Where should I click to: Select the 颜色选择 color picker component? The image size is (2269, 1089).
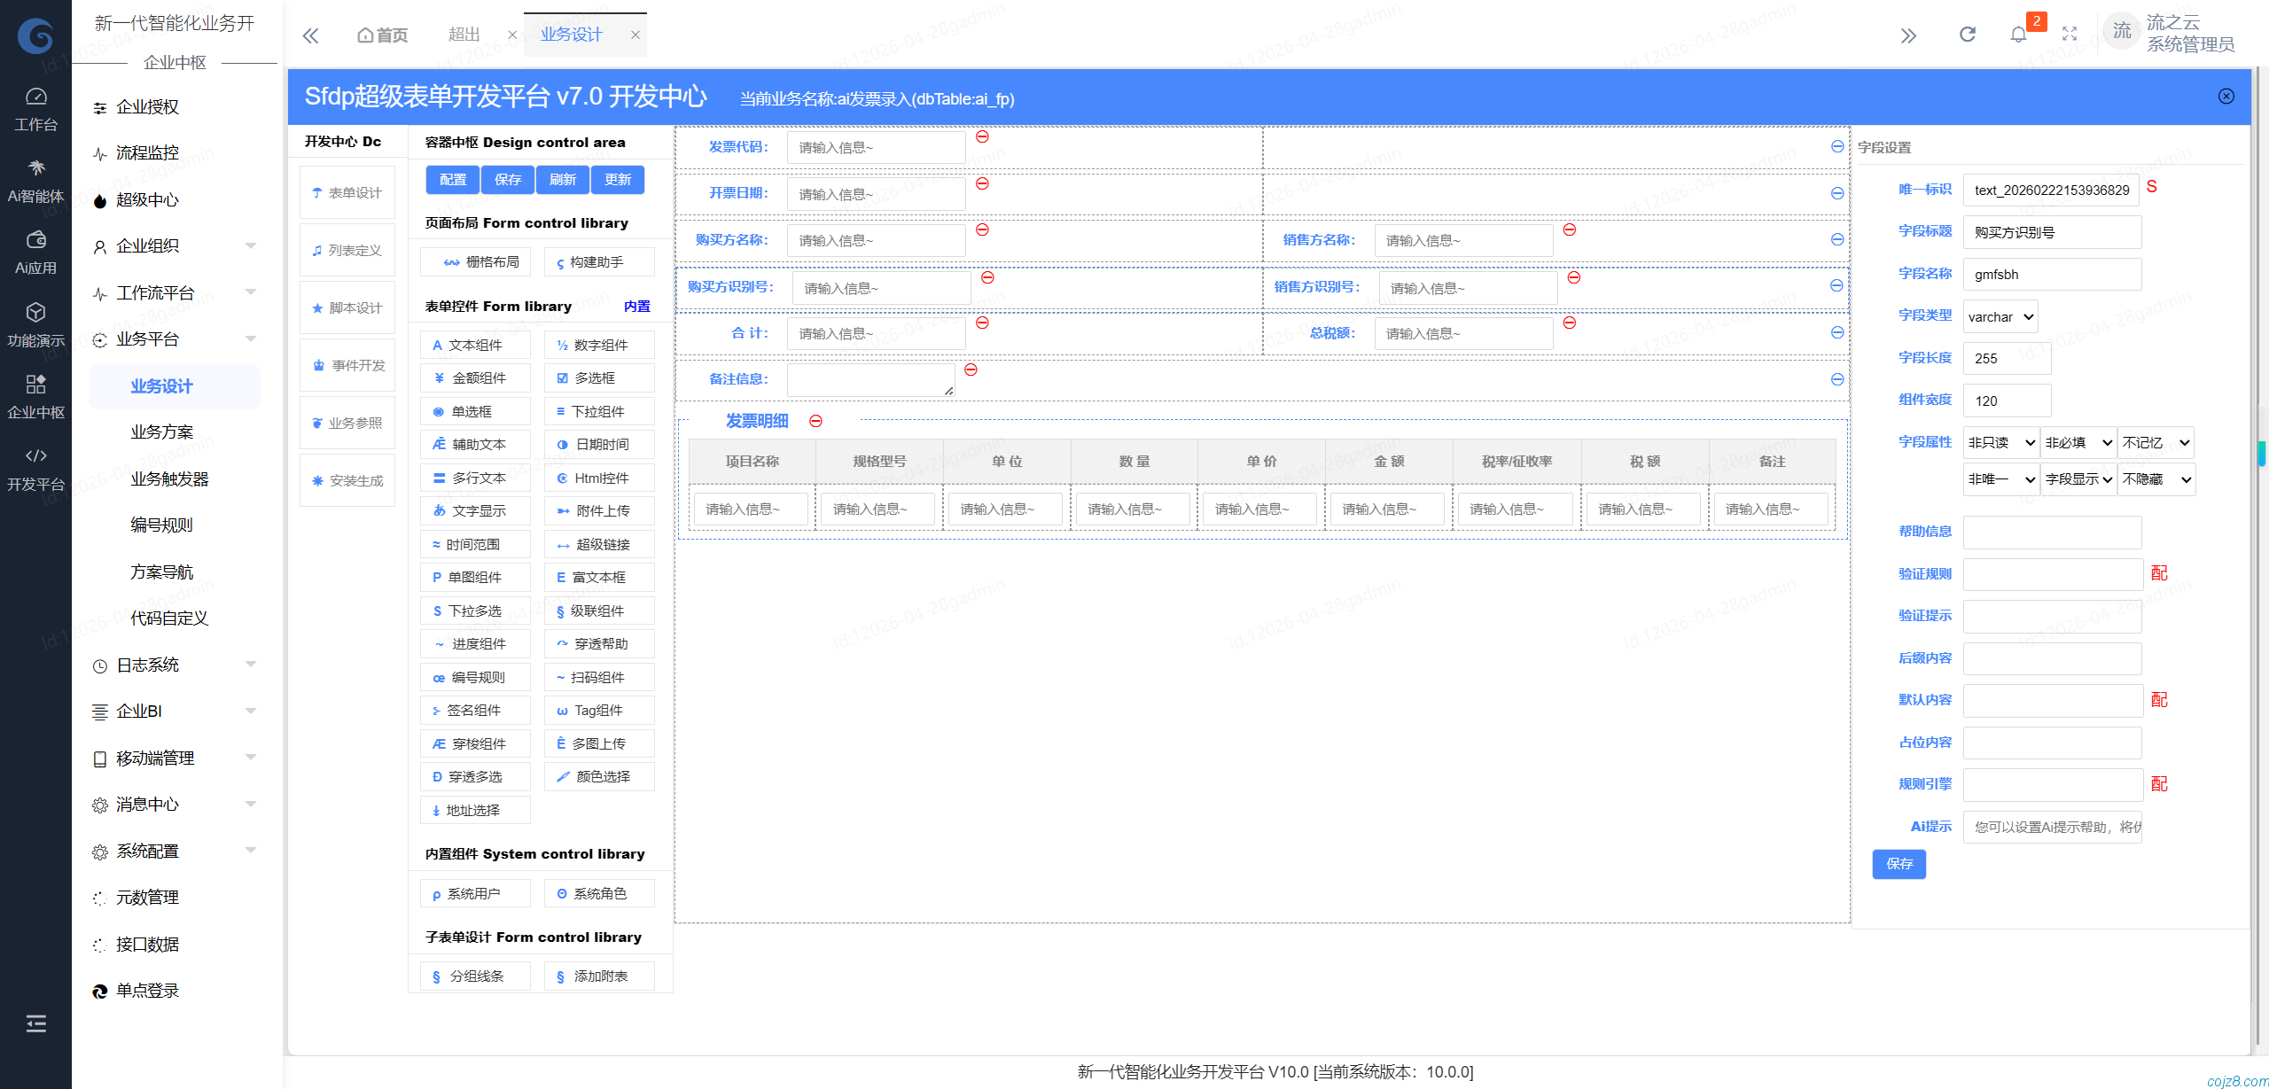tap(599, 776)
